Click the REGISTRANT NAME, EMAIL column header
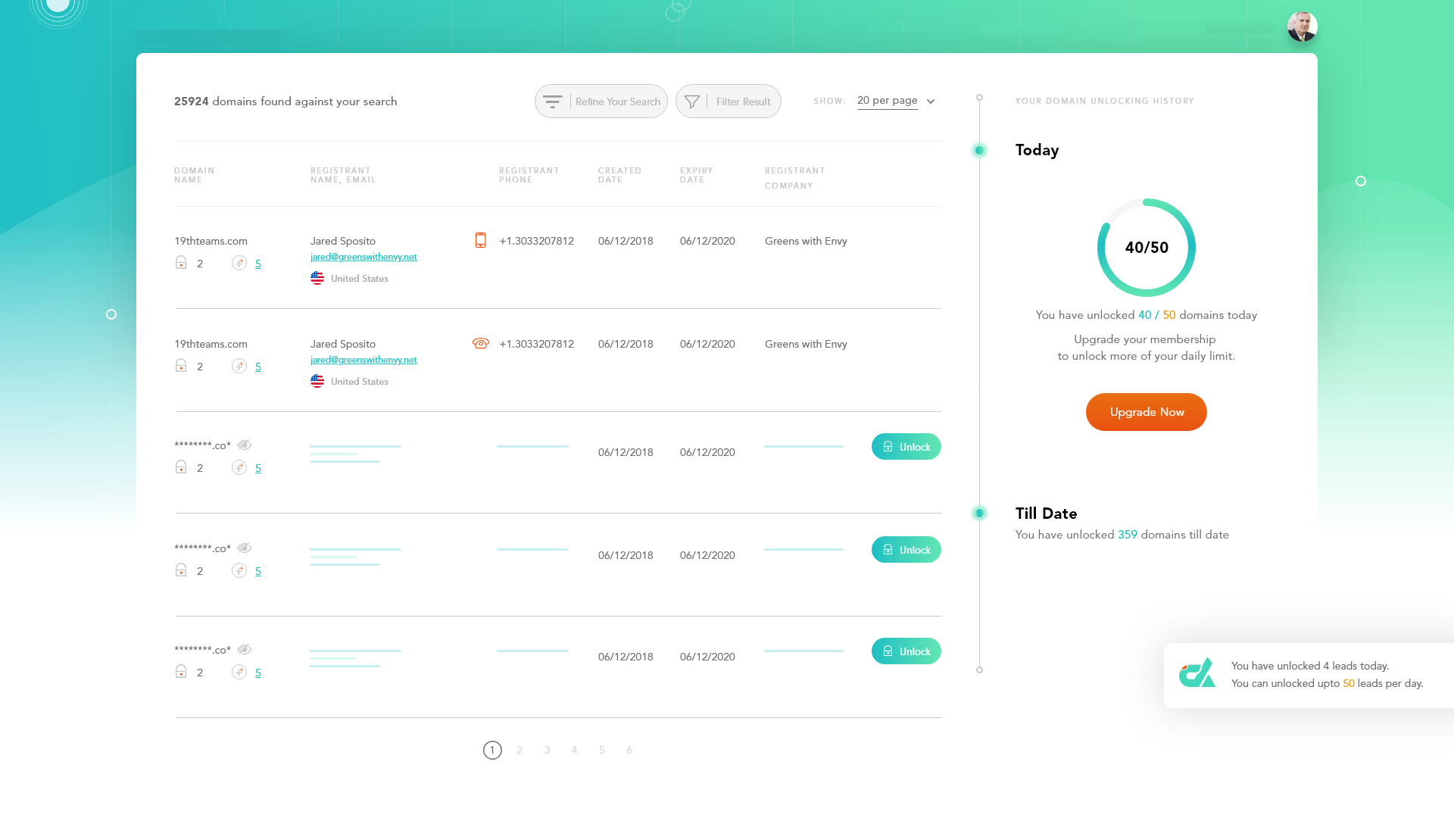 (x=343, y=175)
